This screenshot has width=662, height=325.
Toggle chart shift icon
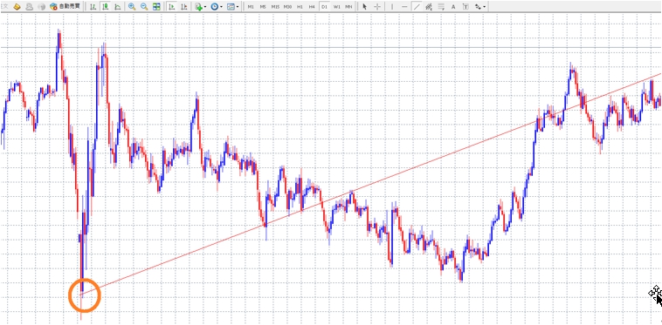point(183,7)
